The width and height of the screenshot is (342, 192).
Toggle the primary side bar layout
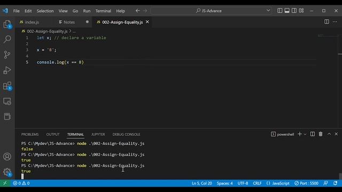[x=280, y=11]
